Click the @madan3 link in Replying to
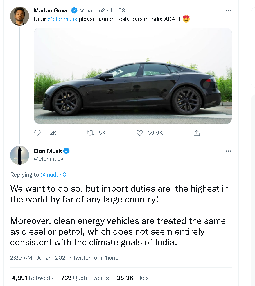The image size is (255, 286). pos(53,175)
